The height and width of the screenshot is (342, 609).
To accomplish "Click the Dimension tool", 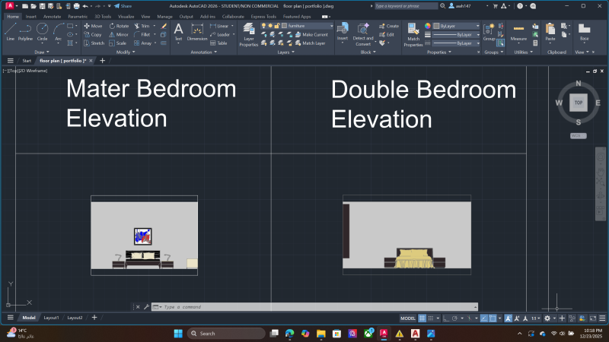I will click(196, 31).
